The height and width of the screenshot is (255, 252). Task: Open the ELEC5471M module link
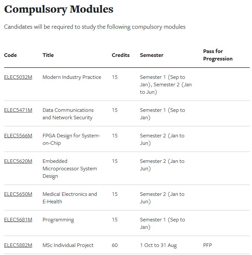tap(18, 110)
